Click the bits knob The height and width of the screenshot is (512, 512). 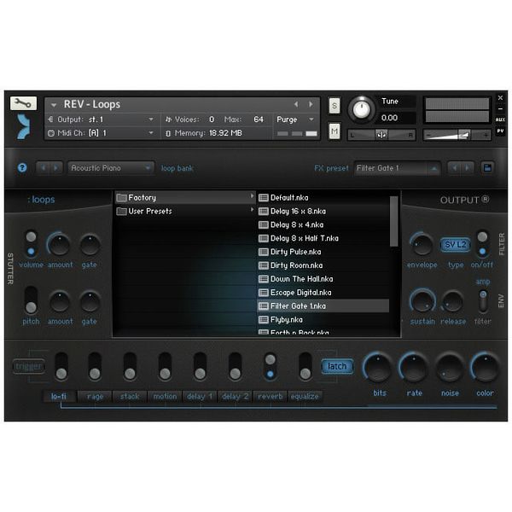(378, 367)
